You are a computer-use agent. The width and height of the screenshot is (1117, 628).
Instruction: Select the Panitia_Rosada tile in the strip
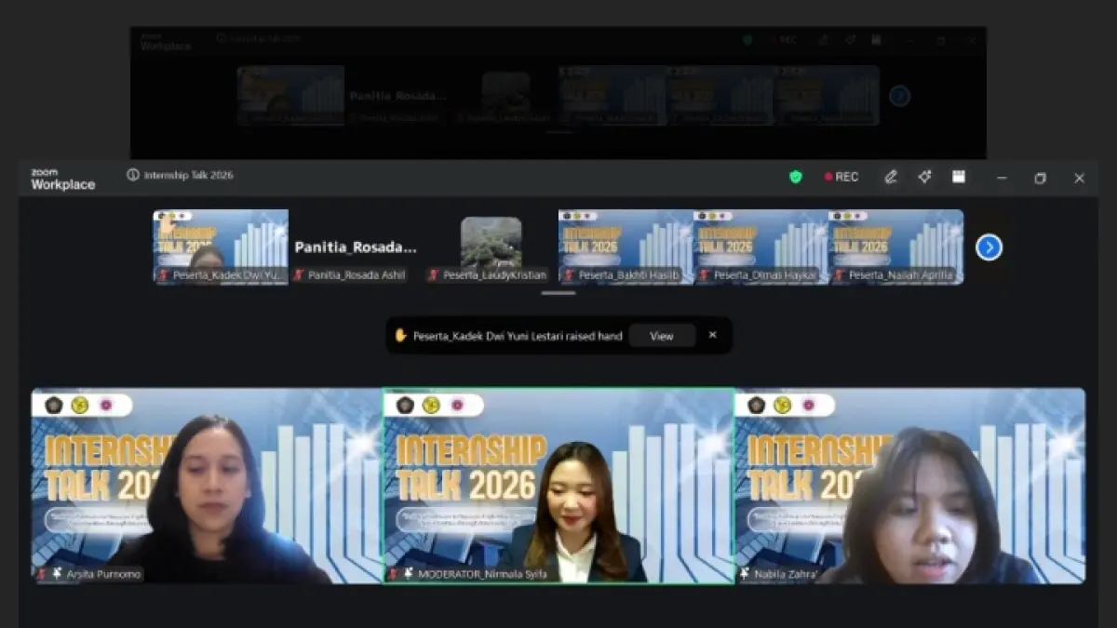click(x=356, y=247)
